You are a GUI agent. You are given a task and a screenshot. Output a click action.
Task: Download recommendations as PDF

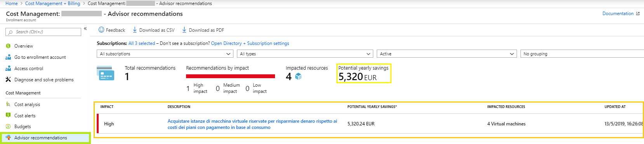pos(203,30)
